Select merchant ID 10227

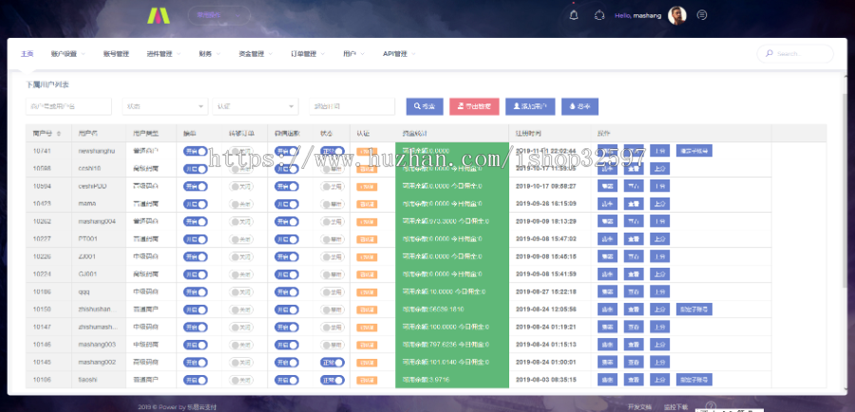pos(42,239)
